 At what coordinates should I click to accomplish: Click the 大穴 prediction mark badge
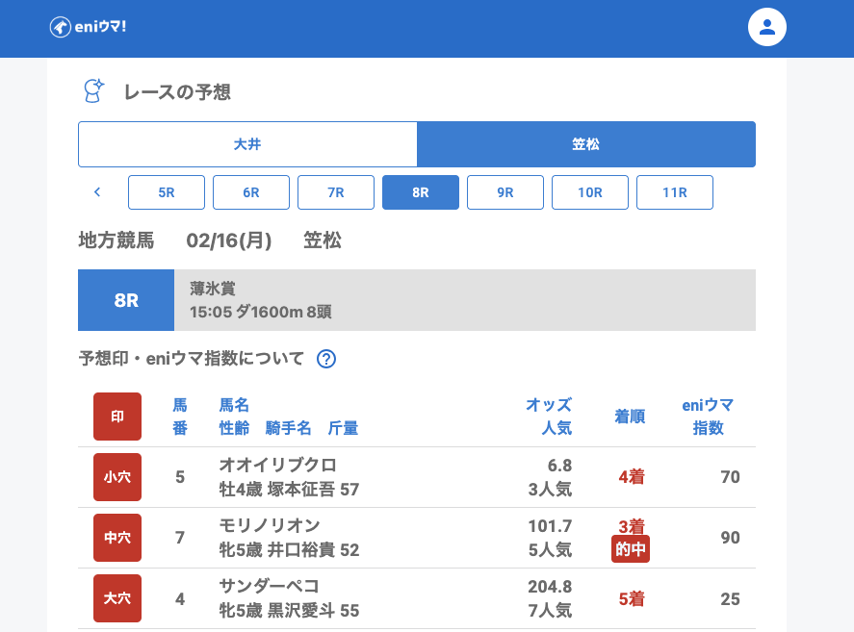point(117,598)
